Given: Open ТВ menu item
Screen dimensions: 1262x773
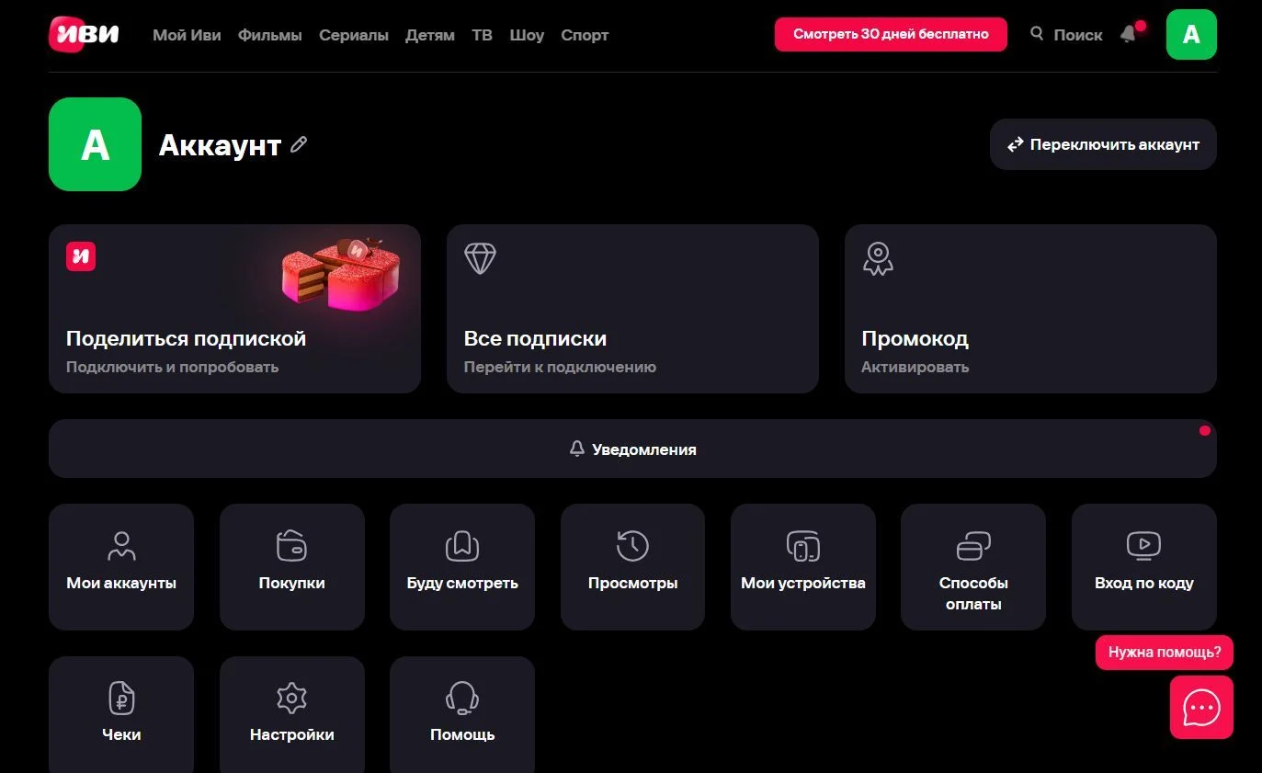Looking at the screenshot, I should pyautogui.click(x=482, y=35).
